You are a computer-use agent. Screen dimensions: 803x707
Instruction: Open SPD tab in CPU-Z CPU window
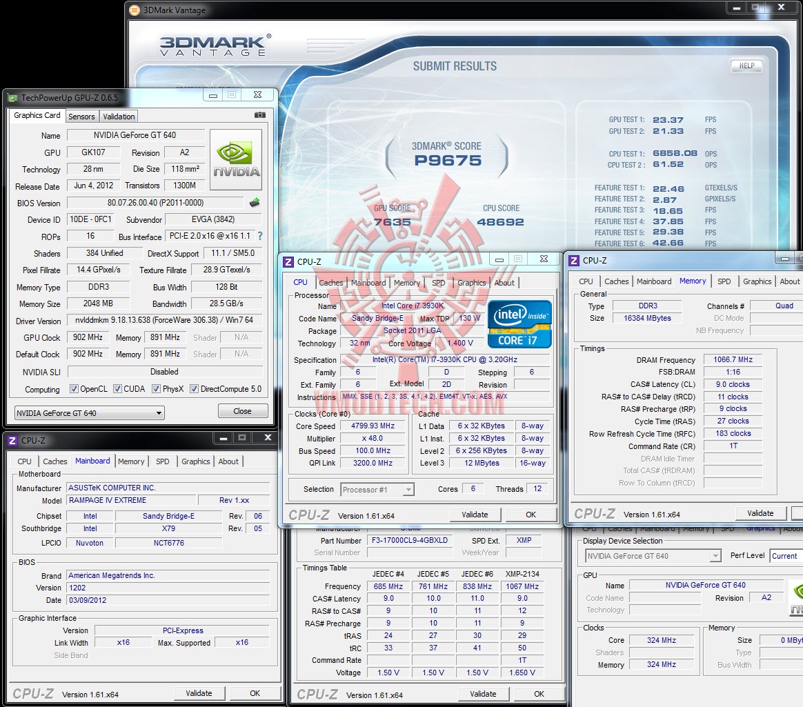438,283
